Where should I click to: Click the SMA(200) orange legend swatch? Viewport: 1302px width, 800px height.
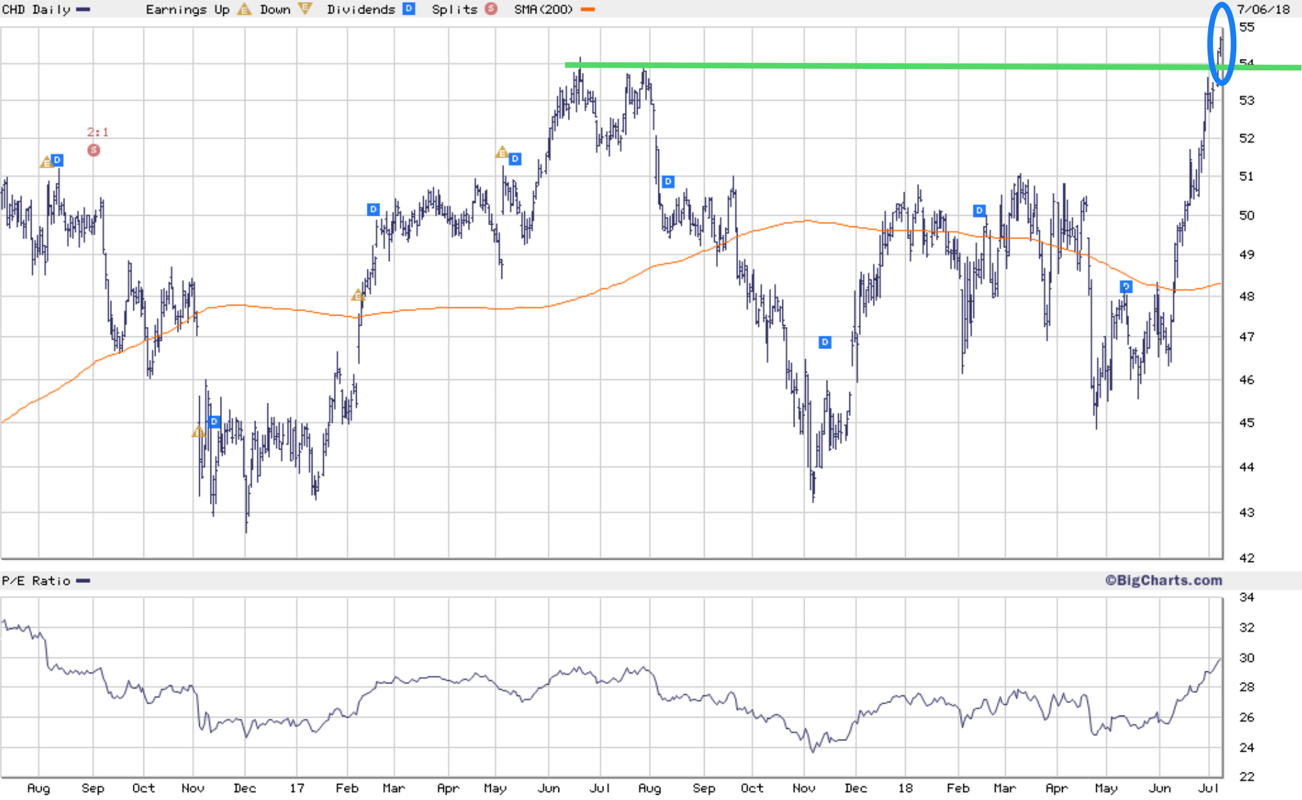[x=588, y=9]
